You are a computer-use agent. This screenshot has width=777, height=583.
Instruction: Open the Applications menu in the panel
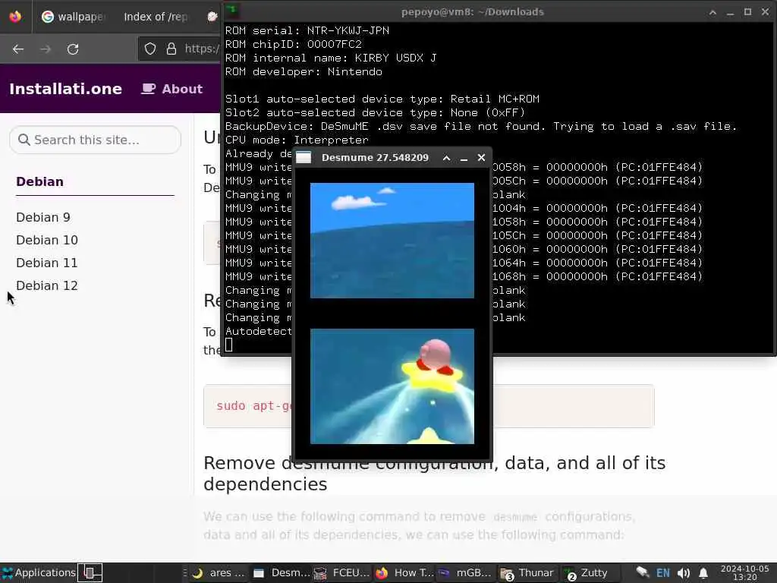39,572
